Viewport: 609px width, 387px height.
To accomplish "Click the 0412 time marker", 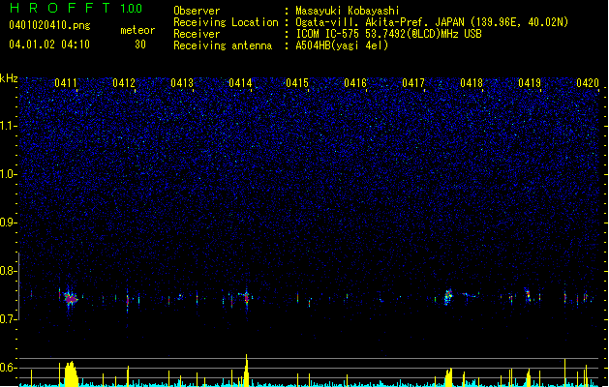I will (x=124, y=83).
